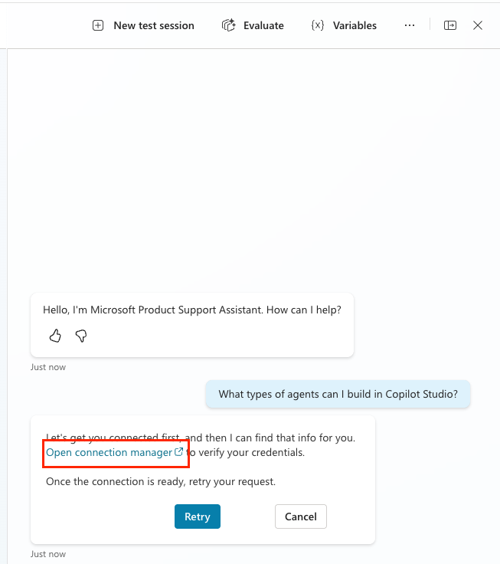Select the assistant greeting message bubble

pyautogui.click(x=192, y=325)
